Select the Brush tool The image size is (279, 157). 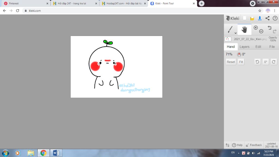230,29
